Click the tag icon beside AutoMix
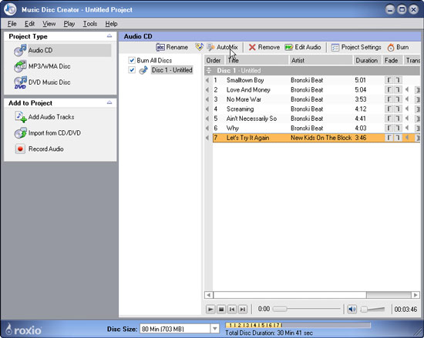Viewport: 424px width, 338px height. pyautogui.click(x=200, y=47)
